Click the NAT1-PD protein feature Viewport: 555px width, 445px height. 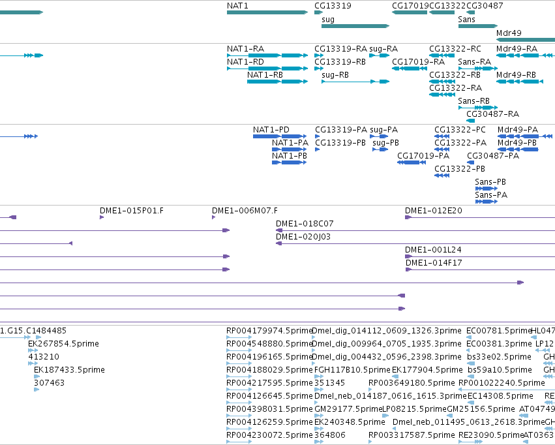[280, 136]
